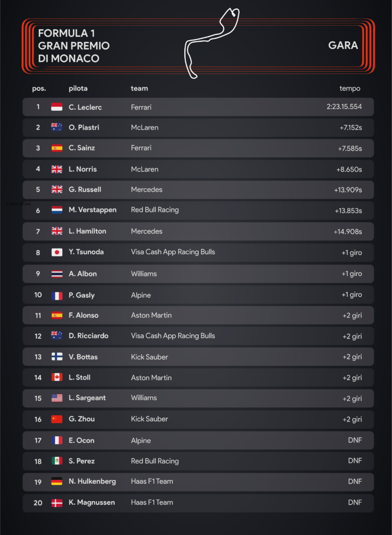Click the German flag next to N. Hulkenberg

57,482
